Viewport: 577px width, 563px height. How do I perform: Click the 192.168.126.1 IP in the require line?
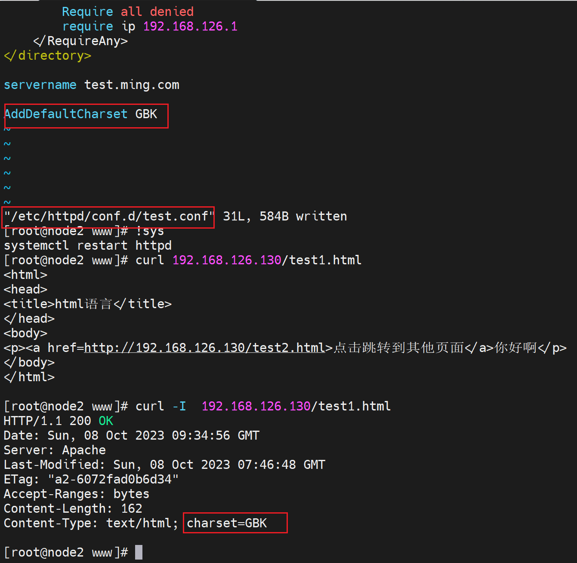tap(190, 27)
